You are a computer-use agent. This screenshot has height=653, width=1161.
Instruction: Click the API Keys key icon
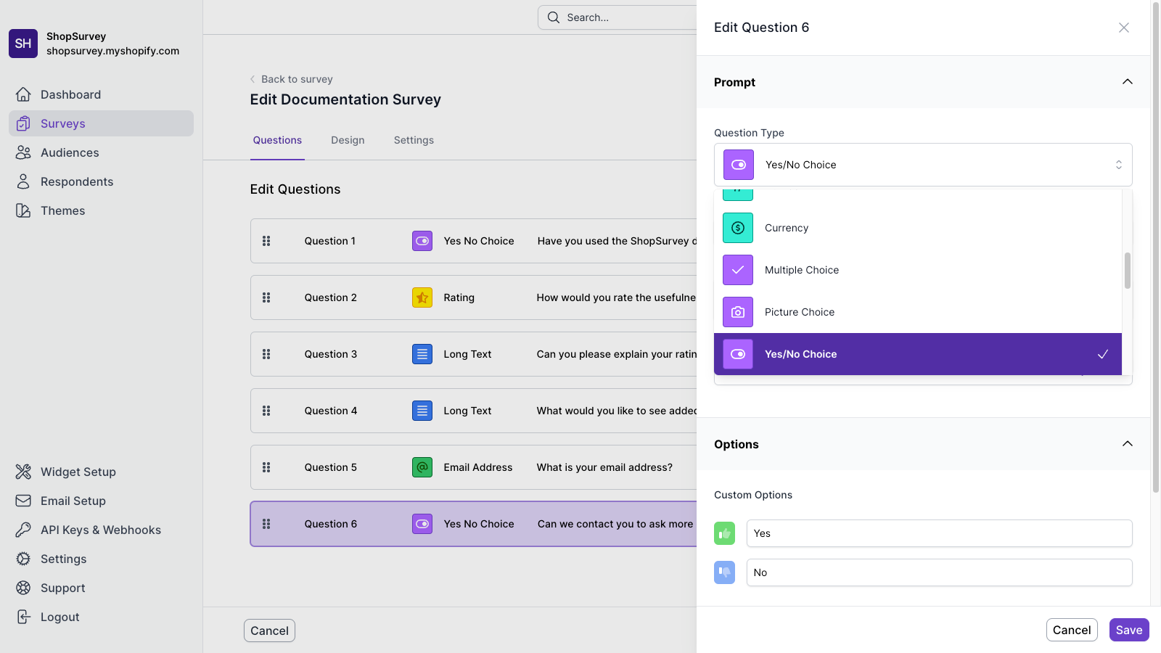[x=23, y=530]
